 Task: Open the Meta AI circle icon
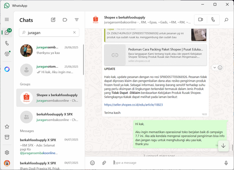tap(7, 69)
